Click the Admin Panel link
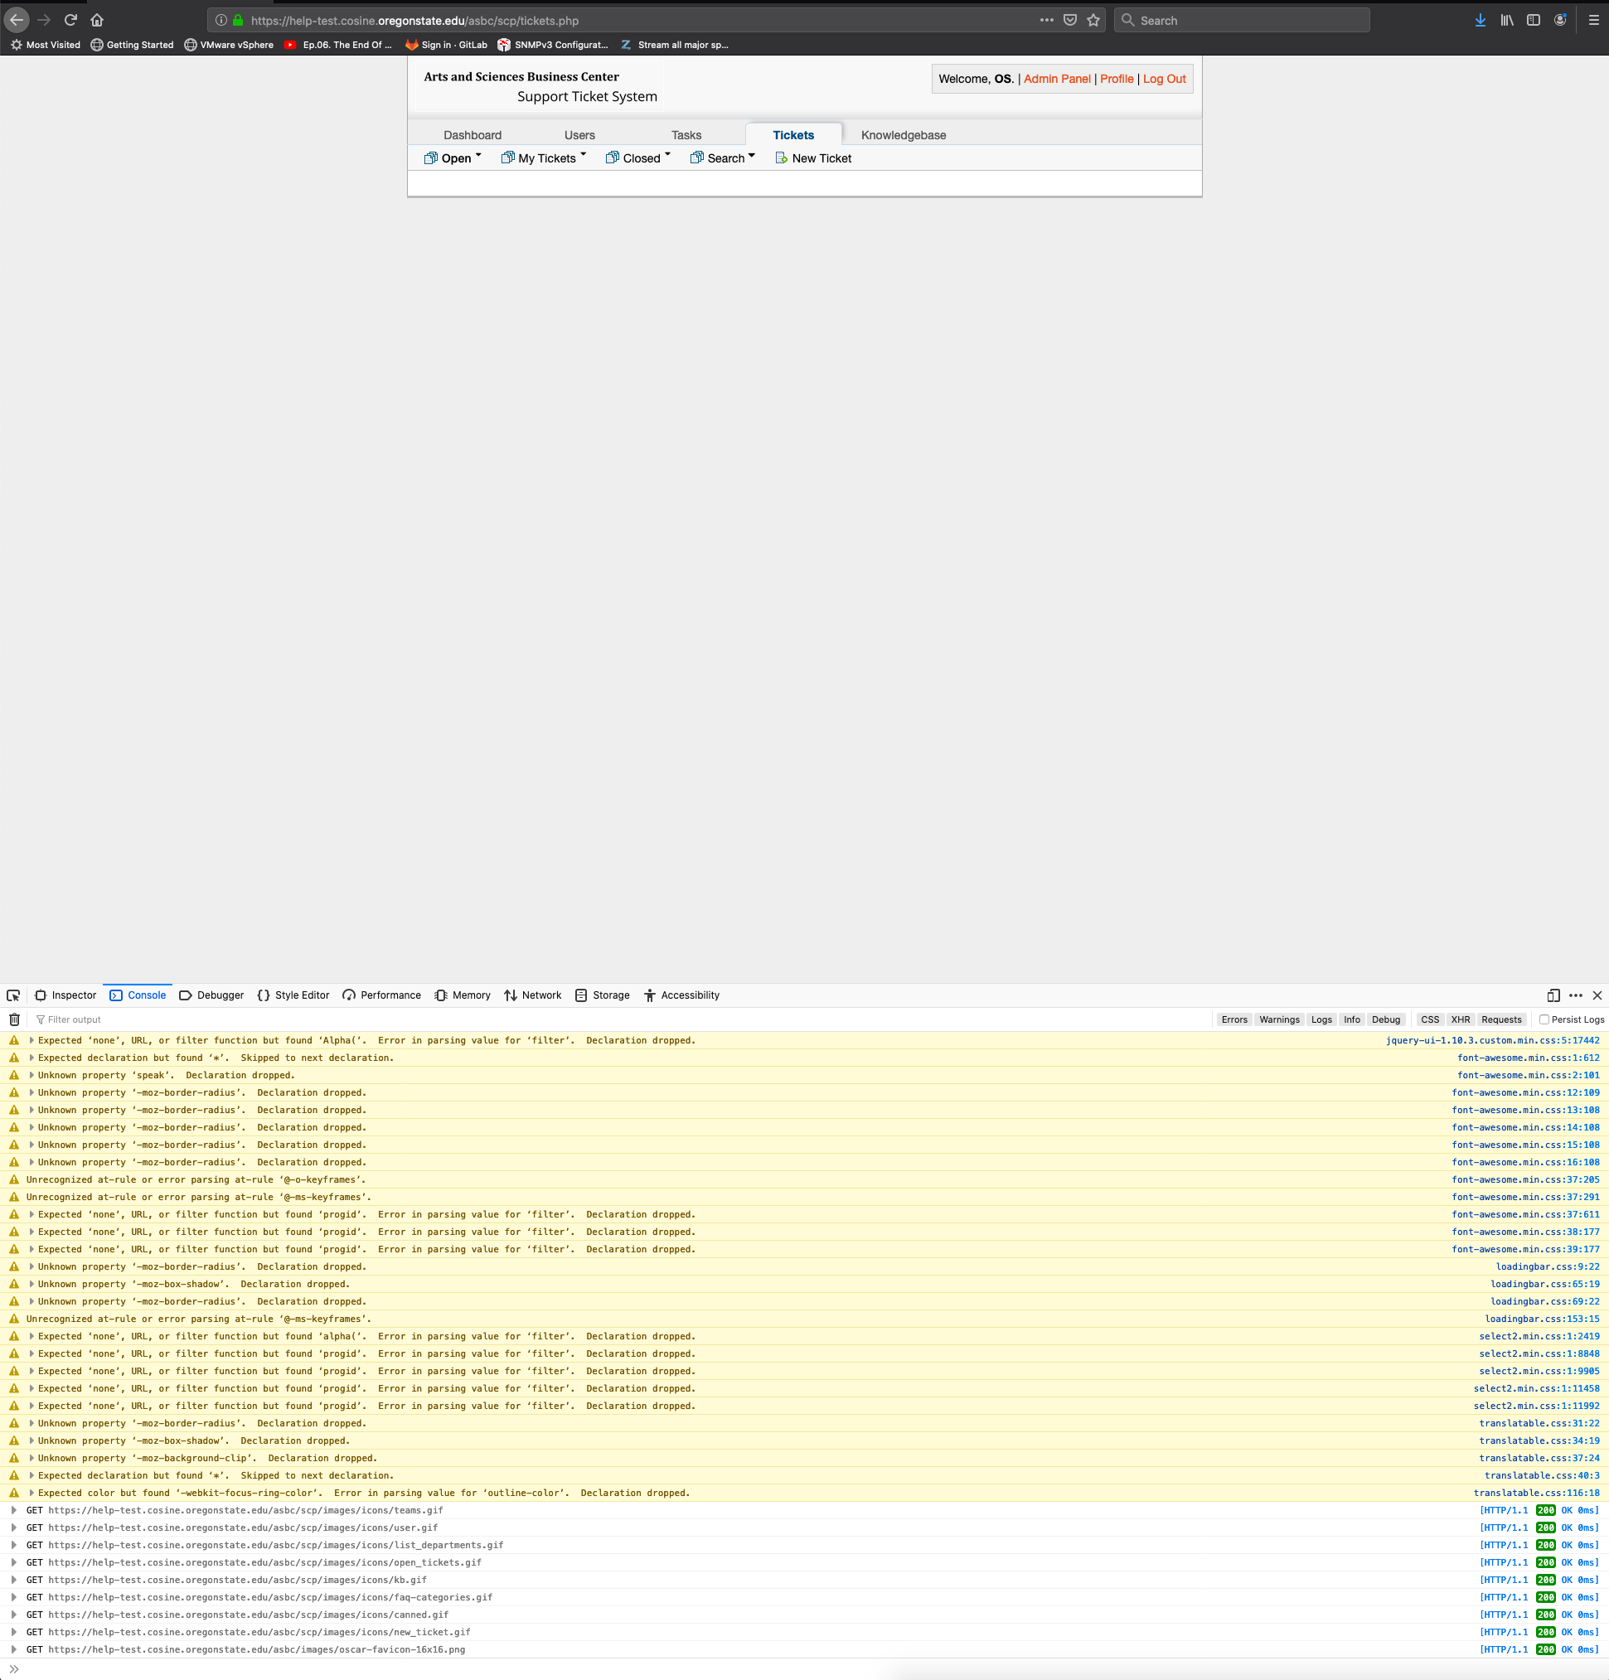The height and width of the screenshot is (1680, 1609). pyautogui.click(x=1056, y=78)
